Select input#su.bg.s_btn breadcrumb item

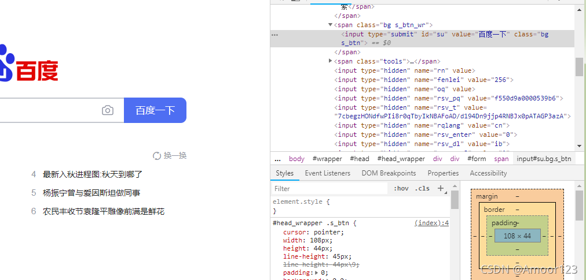(544, 159)
